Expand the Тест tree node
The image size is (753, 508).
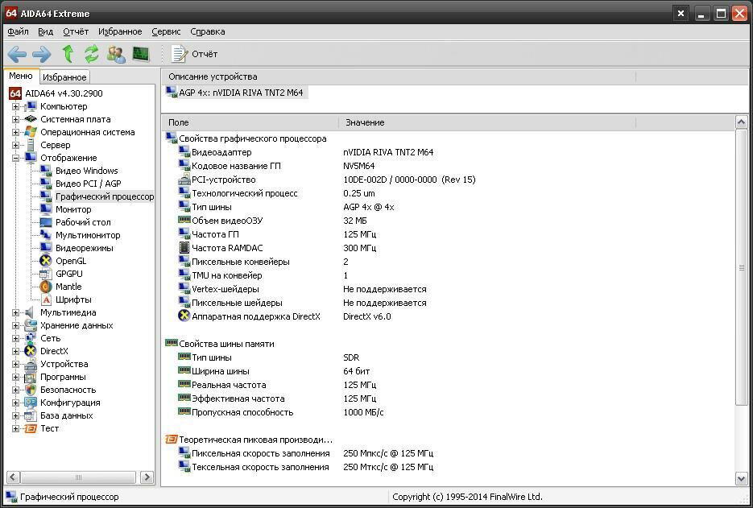pyautogui.click(x=16, y=429)
